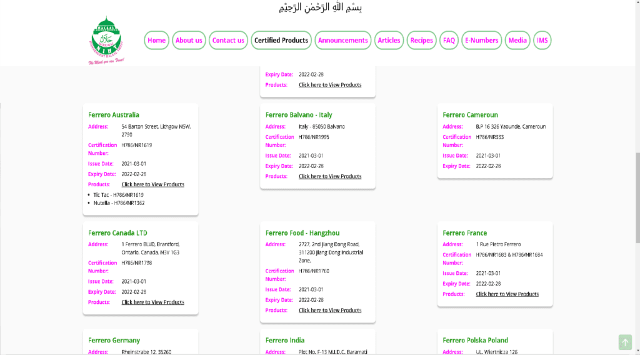View products for Ferrero Balvano - Italy
Image resolution: width=640 pixels, height=355 pixels.
tap(330, 176)
